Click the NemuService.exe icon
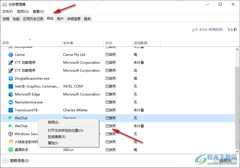Image resolution: width=240 pixels, height=168 pixels. (x=10, y=102)
